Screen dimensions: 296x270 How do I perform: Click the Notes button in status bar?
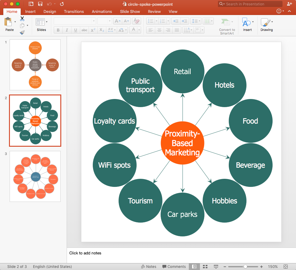149,266
